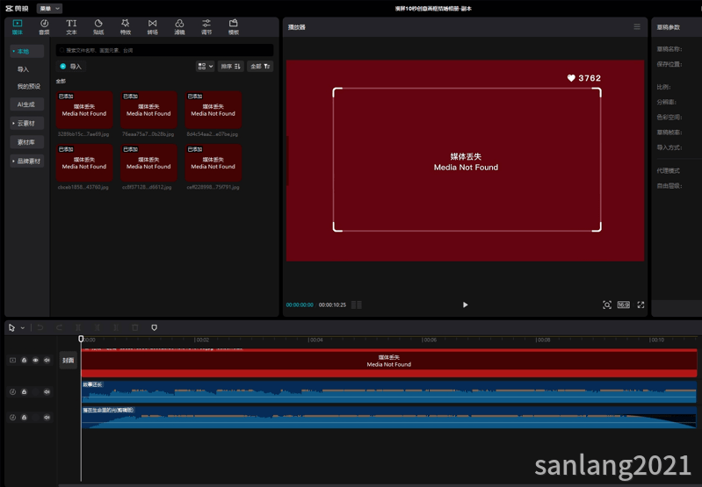The image size is (702, 487).
Task: Click the delete-left trim tool
Action: coord(98,328)
